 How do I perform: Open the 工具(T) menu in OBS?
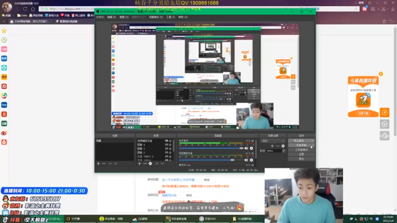click(x=171, y=17)
